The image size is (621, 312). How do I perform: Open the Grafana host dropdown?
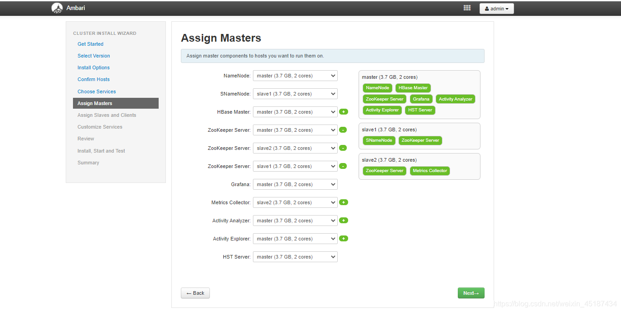coord(295,184)
